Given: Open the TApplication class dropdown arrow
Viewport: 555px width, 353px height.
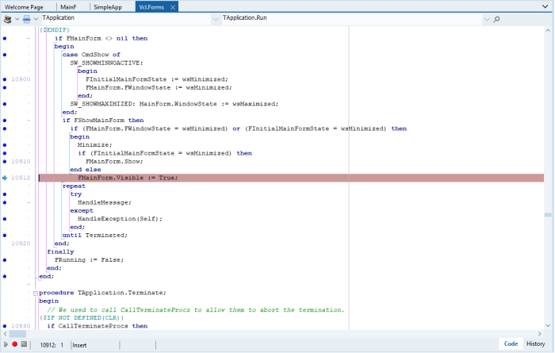Looking at the screenshot, I should [216, 20].
